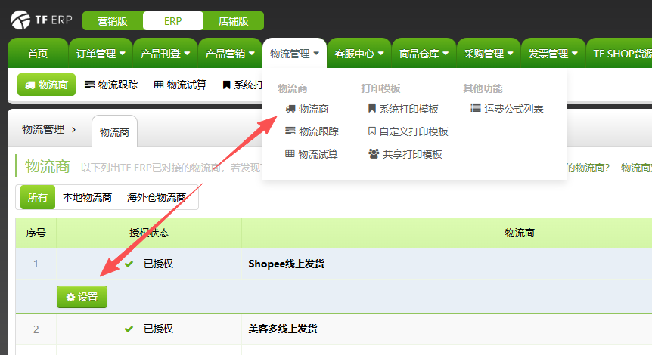Image resolution: width=652 pixels, height=355 pixels.
Task: Select the ERP edition tab
Action: click(x=173, y=20)
